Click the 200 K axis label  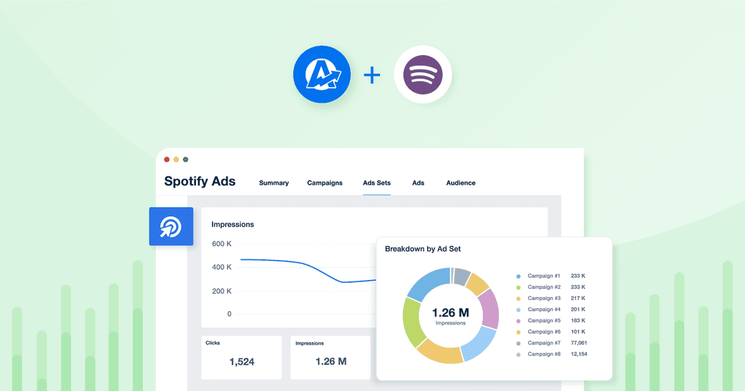click(x=222, y=291)
